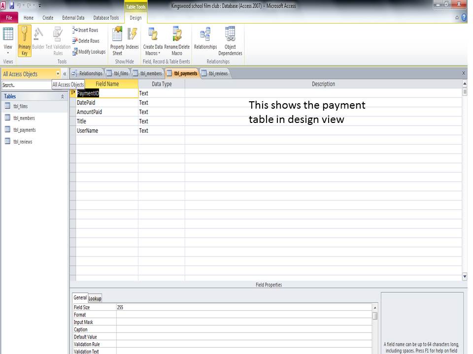
Task: Open the View button in the ribbon
Action: click(8, 41)
